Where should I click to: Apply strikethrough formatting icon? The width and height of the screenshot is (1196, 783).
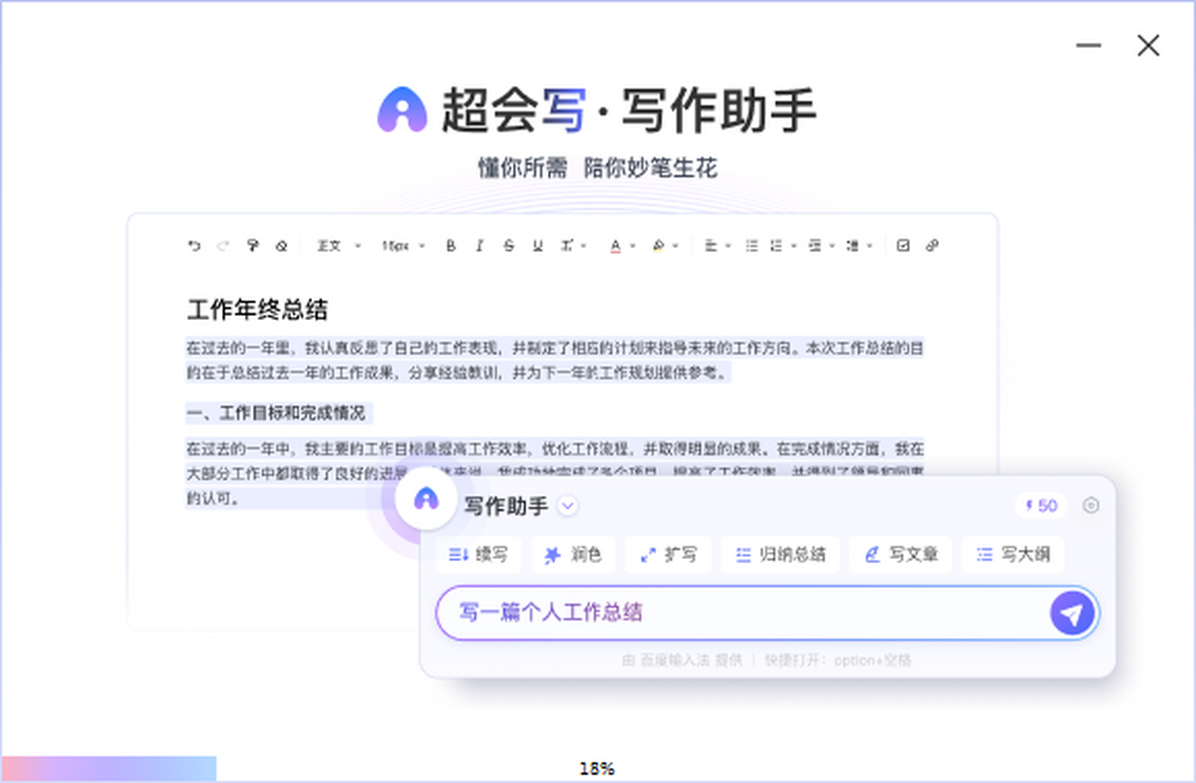(x=506, y=245)
